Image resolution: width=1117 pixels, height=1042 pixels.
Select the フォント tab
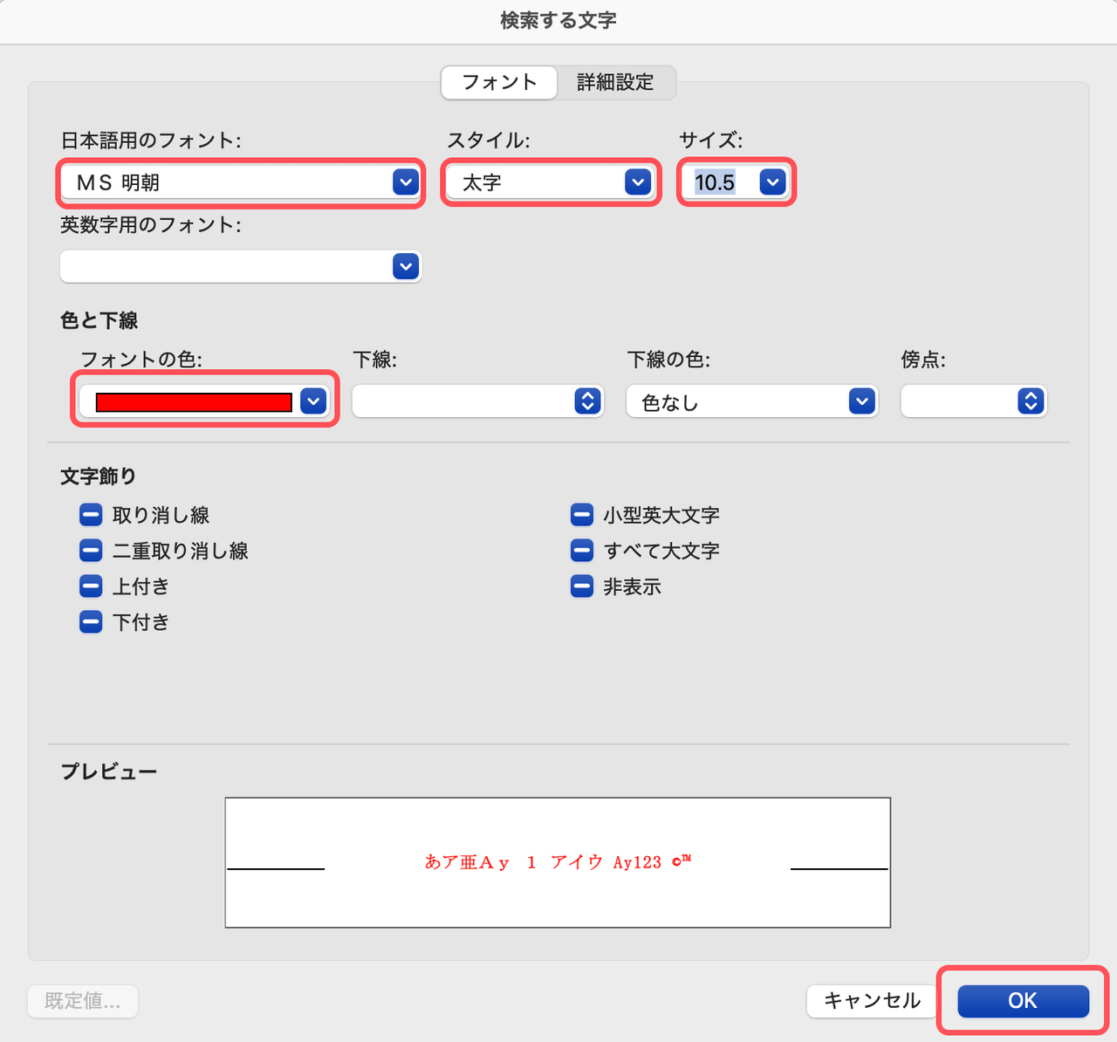pos(498,82)
